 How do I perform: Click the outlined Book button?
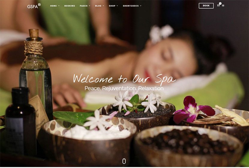pyautogui.click(x=206, y=6)
